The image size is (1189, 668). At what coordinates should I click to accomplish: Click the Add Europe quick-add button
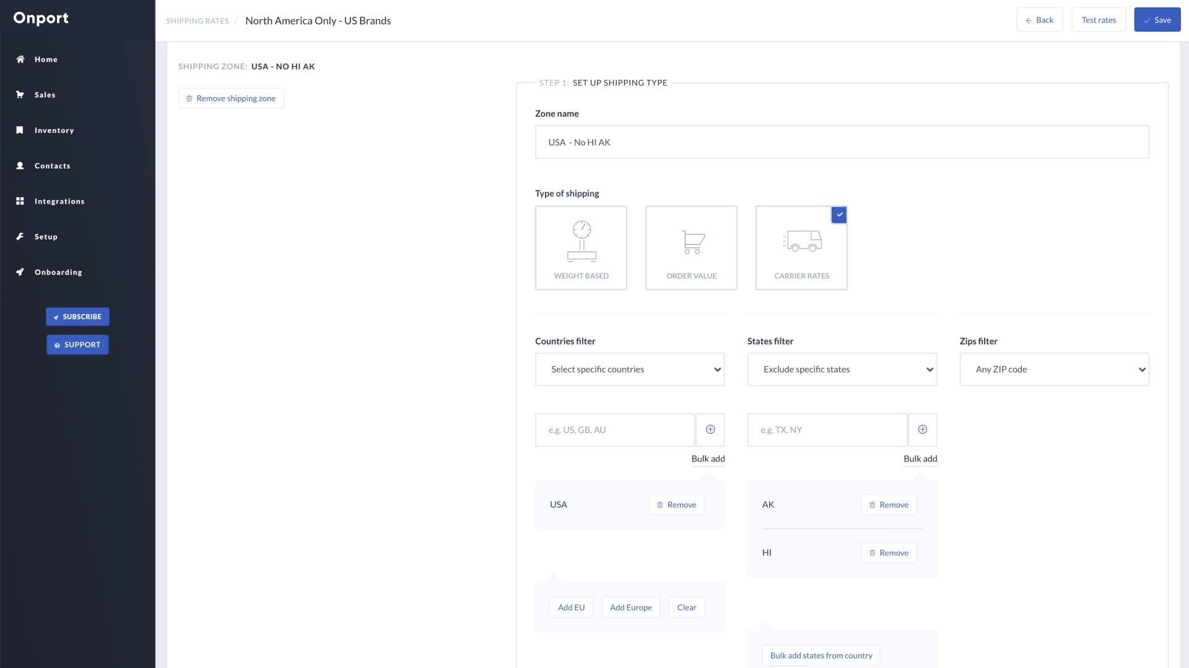(x=630, y=607)
